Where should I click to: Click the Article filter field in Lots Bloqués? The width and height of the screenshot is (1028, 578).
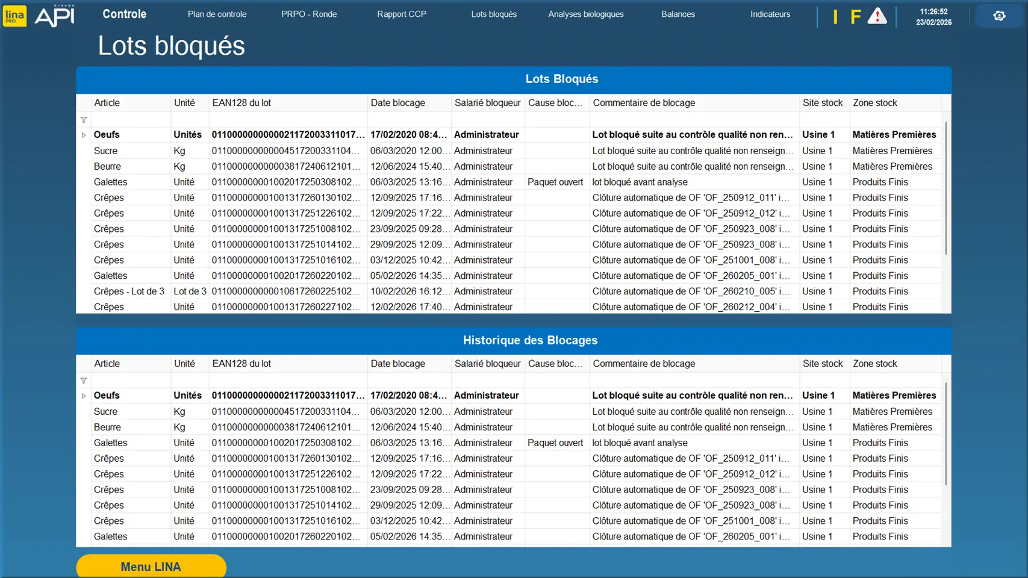pos(130,120)
